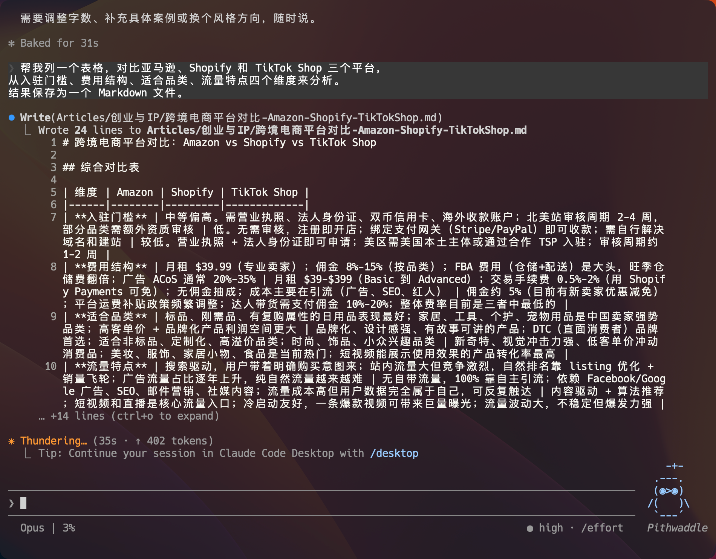The image size is (716, 559).
Task: Click the '(35s' elapsed time text
Action: [x=105, y=441]
